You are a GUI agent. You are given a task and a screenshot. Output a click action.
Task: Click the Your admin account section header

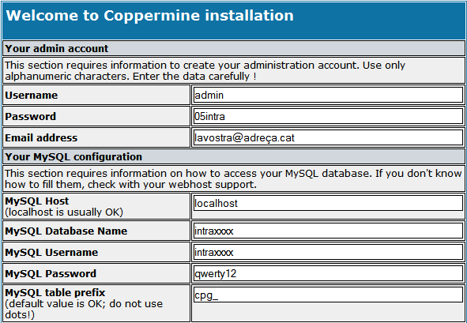tap(57, 48)
